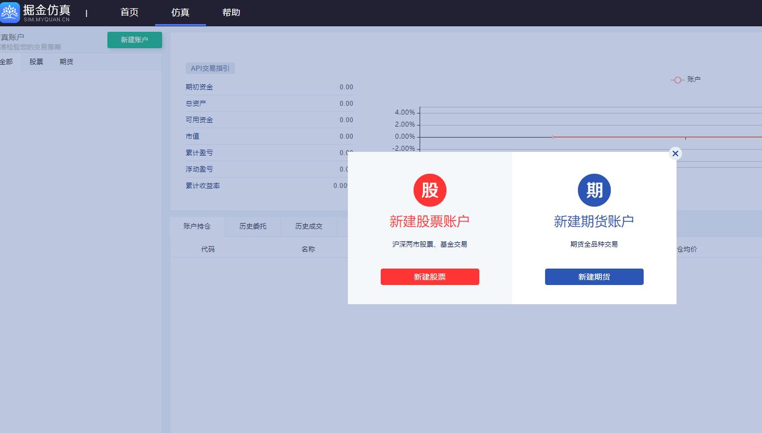Select the 期货 account filter tab

(66, 61)
